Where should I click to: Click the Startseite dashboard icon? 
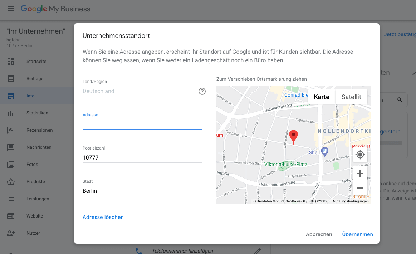[11, 62]
